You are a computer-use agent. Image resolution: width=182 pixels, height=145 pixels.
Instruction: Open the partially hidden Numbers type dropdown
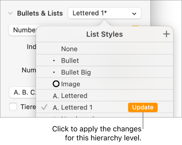point(22,30)
